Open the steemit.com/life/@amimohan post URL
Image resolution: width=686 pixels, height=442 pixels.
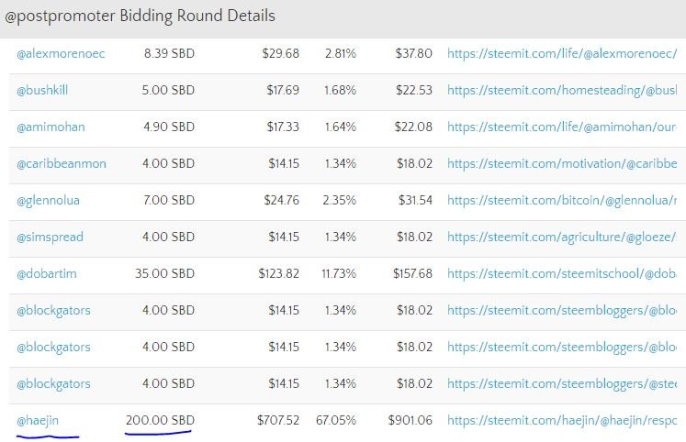pyautogui.click(x=562, y=127)
